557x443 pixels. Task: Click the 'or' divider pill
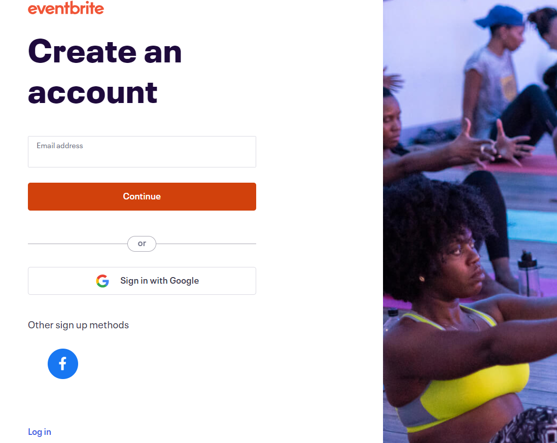point(142,244)
